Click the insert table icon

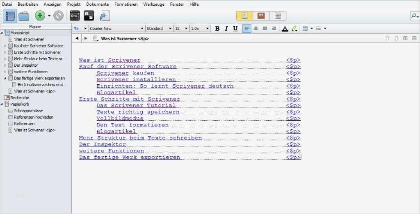305,28
